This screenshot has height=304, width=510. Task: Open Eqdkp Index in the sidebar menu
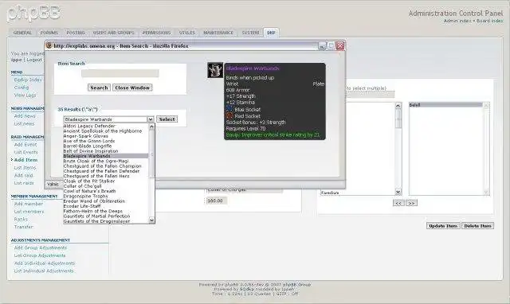click(28, 80)
